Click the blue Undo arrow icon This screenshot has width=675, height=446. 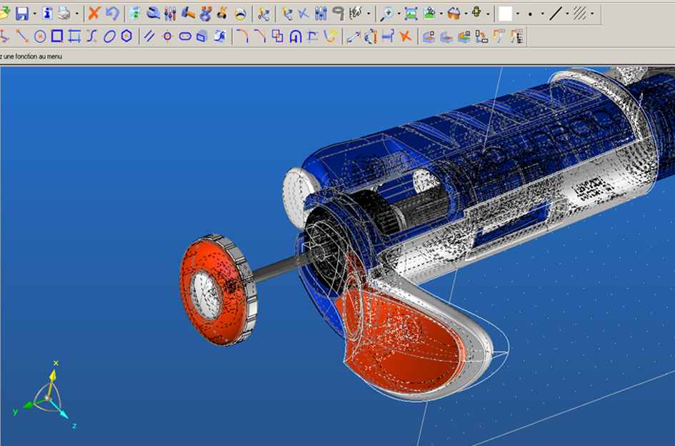pos(112,14)
